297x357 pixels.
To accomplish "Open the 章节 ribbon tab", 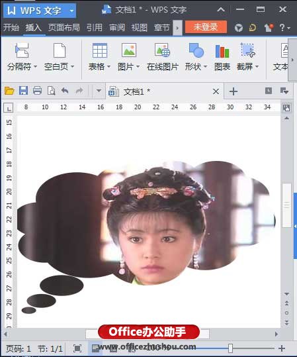I will pyautogui.click(x=162, y=28).
